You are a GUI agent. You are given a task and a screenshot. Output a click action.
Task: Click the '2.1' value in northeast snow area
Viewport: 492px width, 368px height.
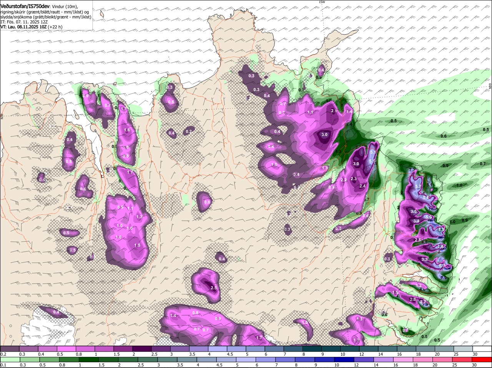334,111
